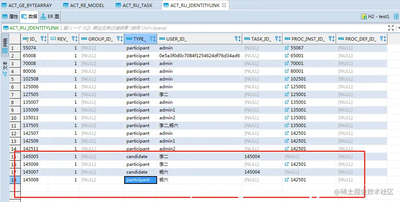Image resolution: width=400 pixels, height=202 pixels.
Task: Click the USER_ID_ cell admin2 in row 135011
Action: pos(200,118)
